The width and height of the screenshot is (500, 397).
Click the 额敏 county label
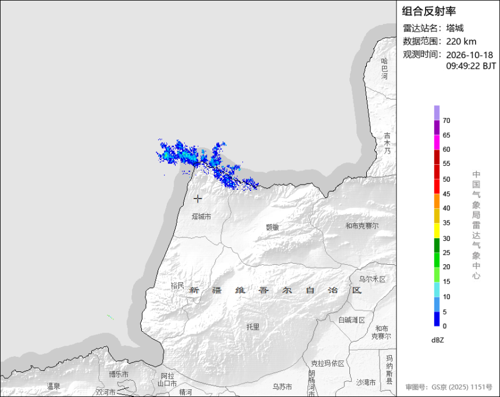tap(273, 227)
